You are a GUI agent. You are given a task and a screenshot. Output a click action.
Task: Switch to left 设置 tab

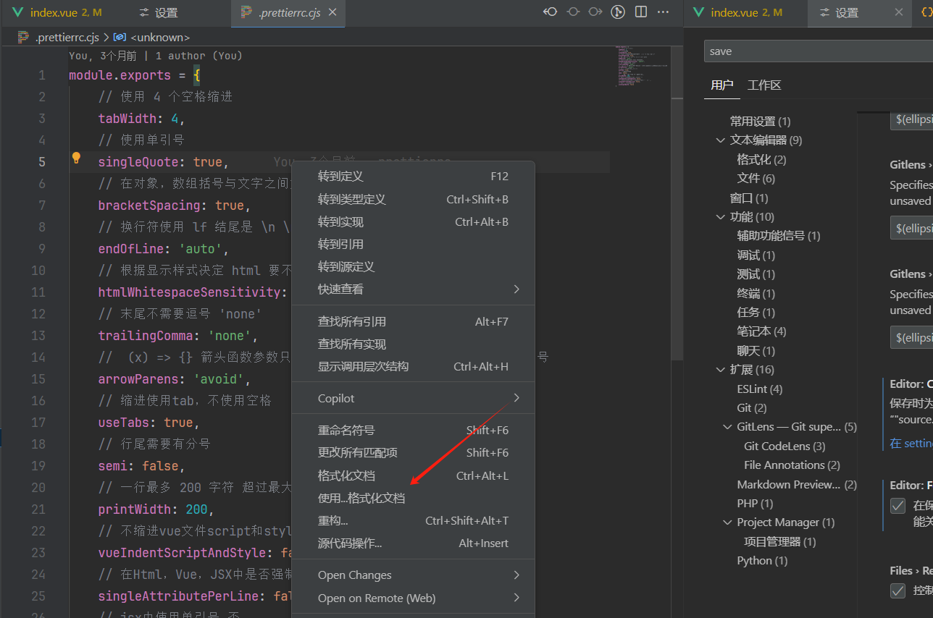pyautogui.click(x=158, y=12)
